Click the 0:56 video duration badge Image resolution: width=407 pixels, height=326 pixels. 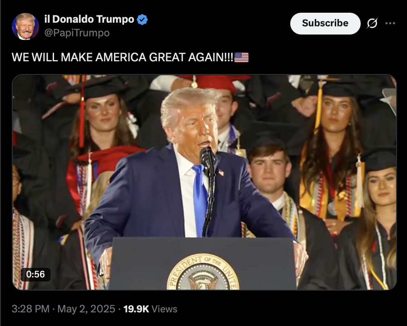(35, 274)
